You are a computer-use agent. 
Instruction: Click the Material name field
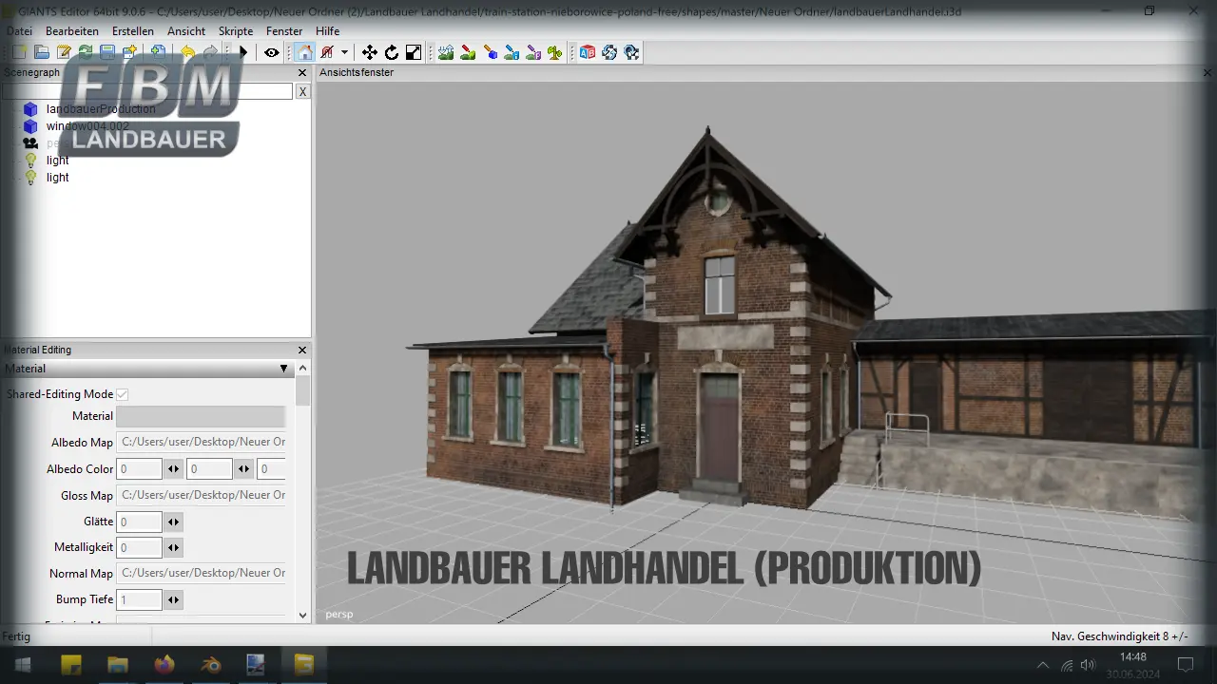(x=201, y=416)
